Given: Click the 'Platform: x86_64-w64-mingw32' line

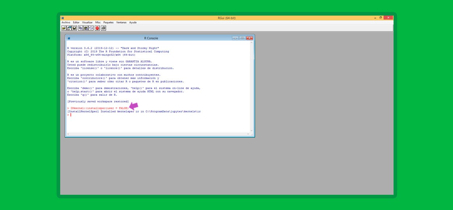Looking at the screenshot, I should tap(101, 55).
